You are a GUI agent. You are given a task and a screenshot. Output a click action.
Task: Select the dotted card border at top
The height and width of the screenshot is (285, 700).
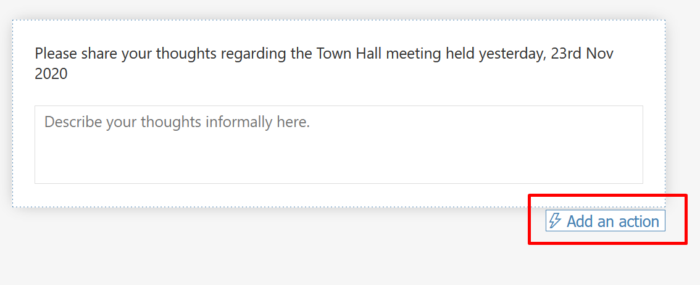339,20
